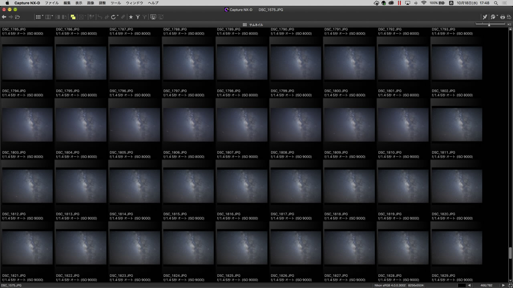
Task: Open the convert files dropdown arrow
Action: click(x=497, y=16)
